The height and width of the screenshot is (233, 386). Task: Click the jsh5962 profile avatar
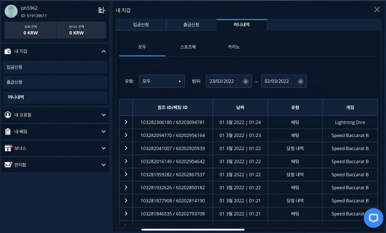[x=11, y=12]
